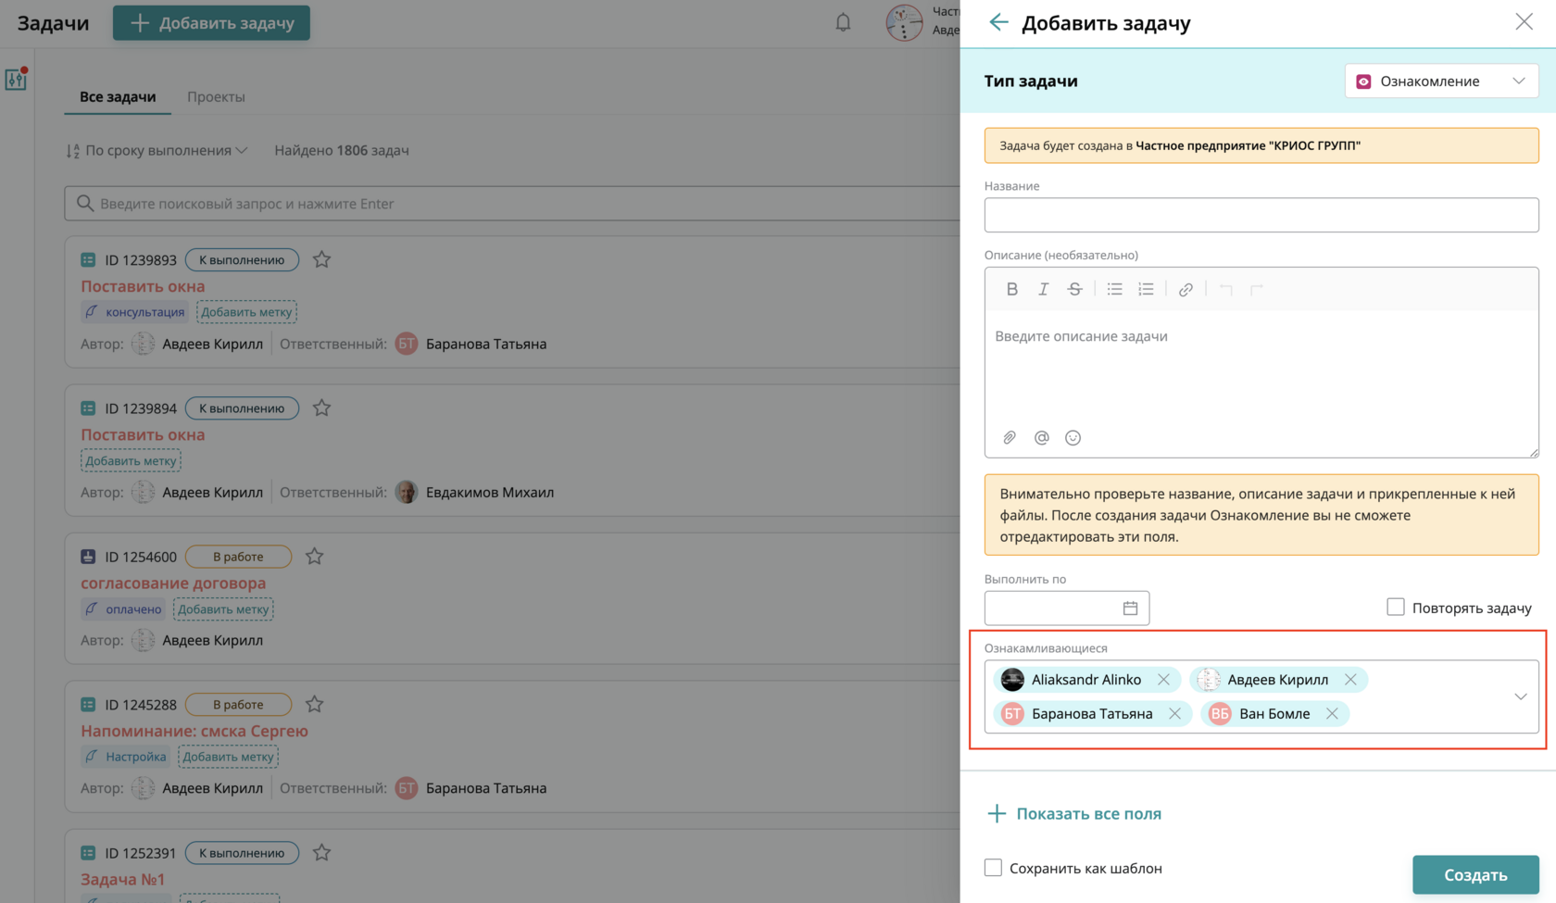
Task: Click Добавить метку on task 1239893
Action: pos(246,312)
